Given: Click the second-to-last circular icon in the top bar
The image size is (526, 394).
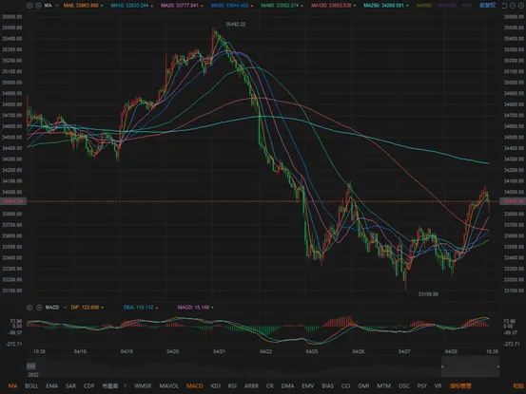Looking at the screenshot, I should [513, 6].
